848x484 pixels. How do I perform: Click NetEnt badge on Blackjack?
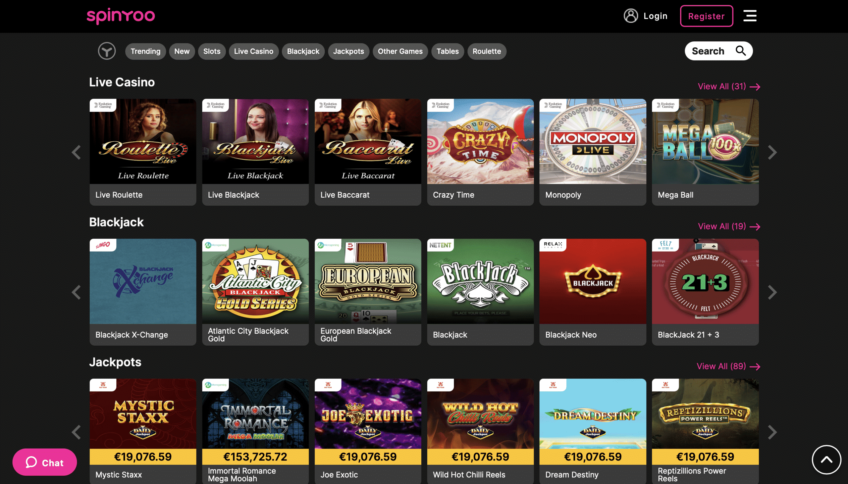click(440, 245)
